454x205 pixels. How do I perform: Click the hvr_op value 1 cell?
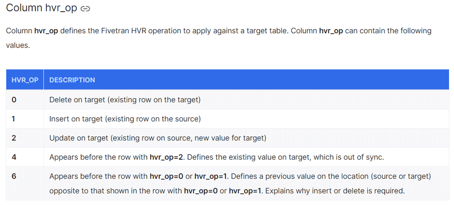click(x=14, y=119)
